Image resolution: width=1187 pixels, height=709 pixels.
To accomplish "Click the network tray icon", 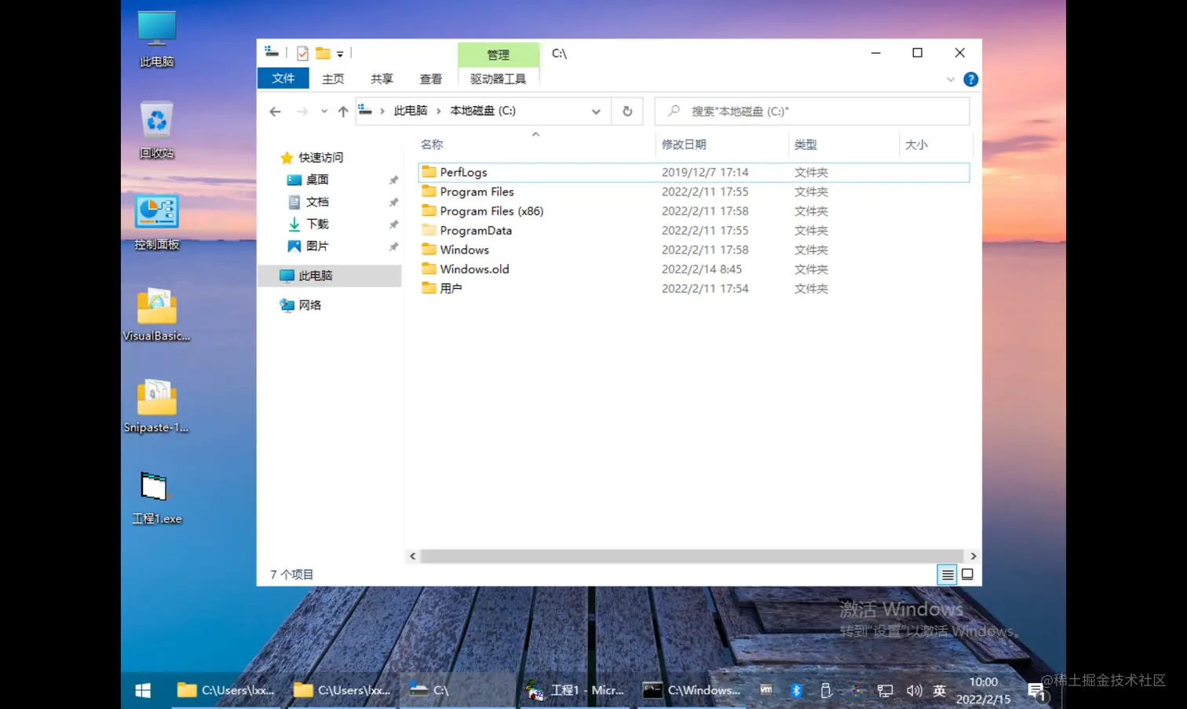I will [x=885, y=691].
